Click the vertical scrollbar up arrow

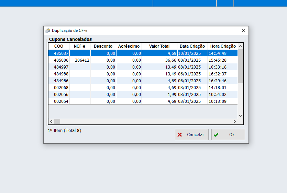pyautogui.click(x=240, y=46)
